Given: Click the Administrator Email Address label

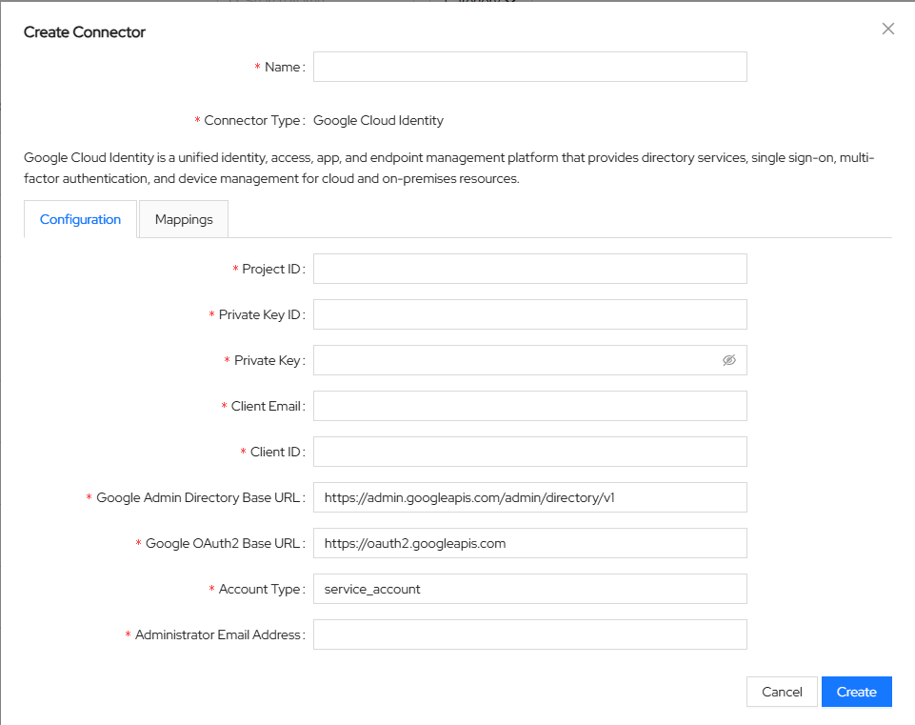Looking at the screenshot, I should (x=217, y=634).
